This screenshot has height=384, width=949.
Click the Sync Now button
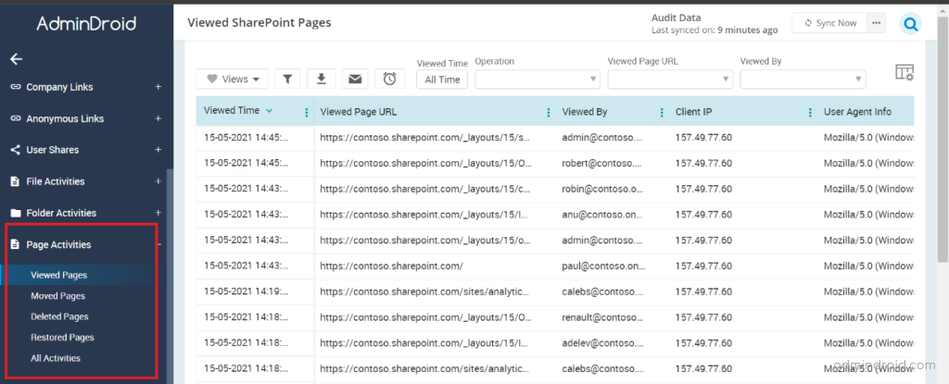coord(830,23)
